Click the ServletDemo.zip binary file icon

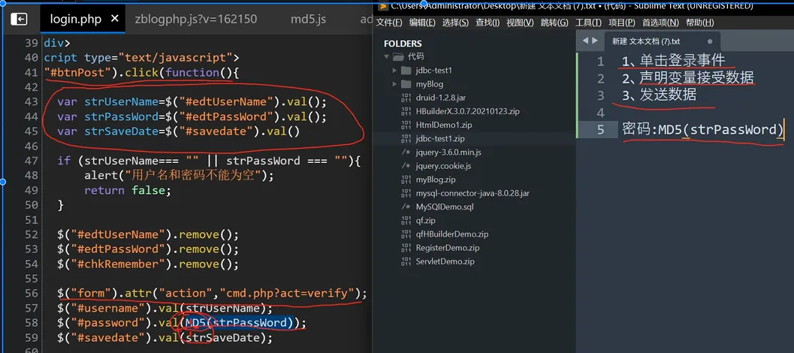(x=406, y=261)
